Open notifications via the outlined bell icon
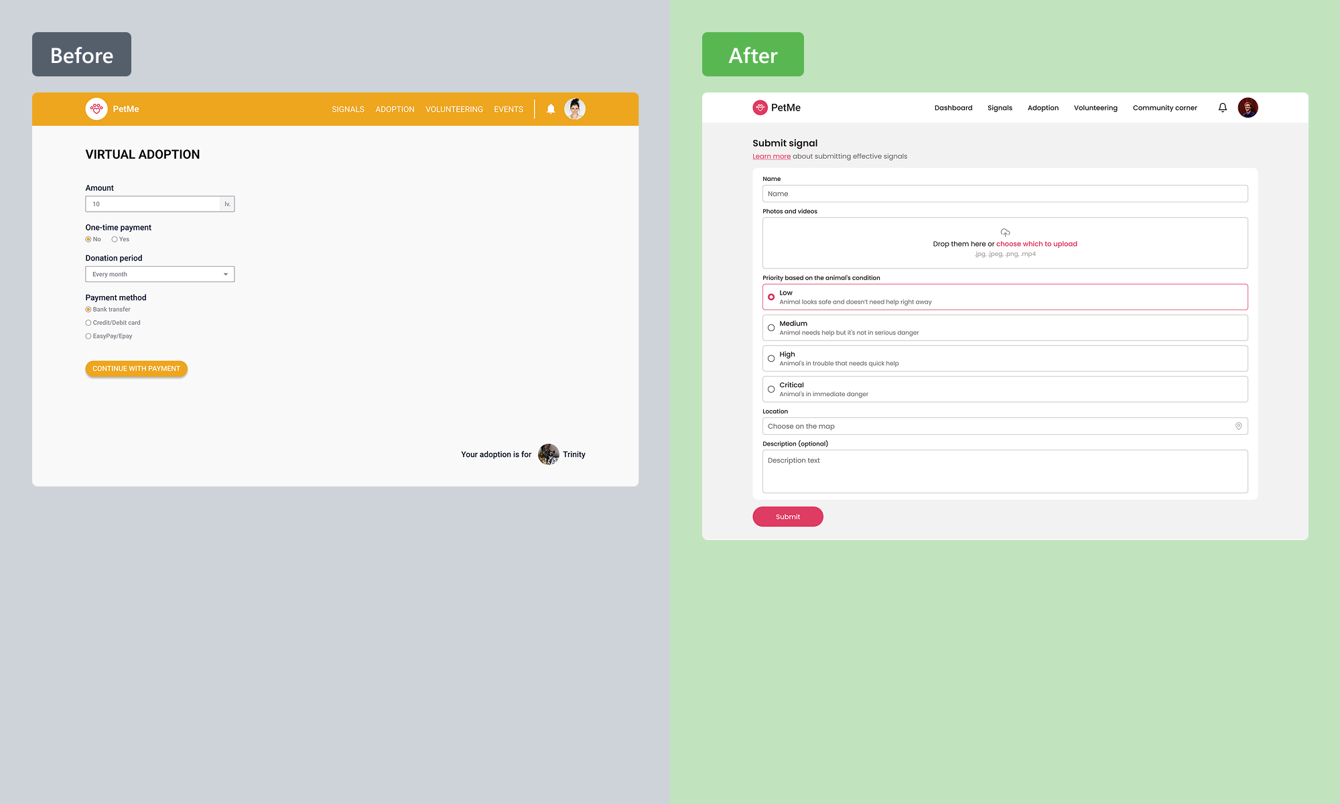This screenshot has width=1340, height=804. coord(1222,108)
